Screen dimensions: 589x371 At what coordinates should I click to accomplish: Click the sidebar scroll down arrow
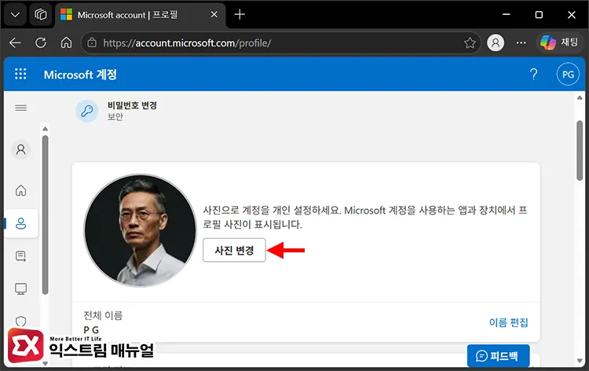[45, 363]
